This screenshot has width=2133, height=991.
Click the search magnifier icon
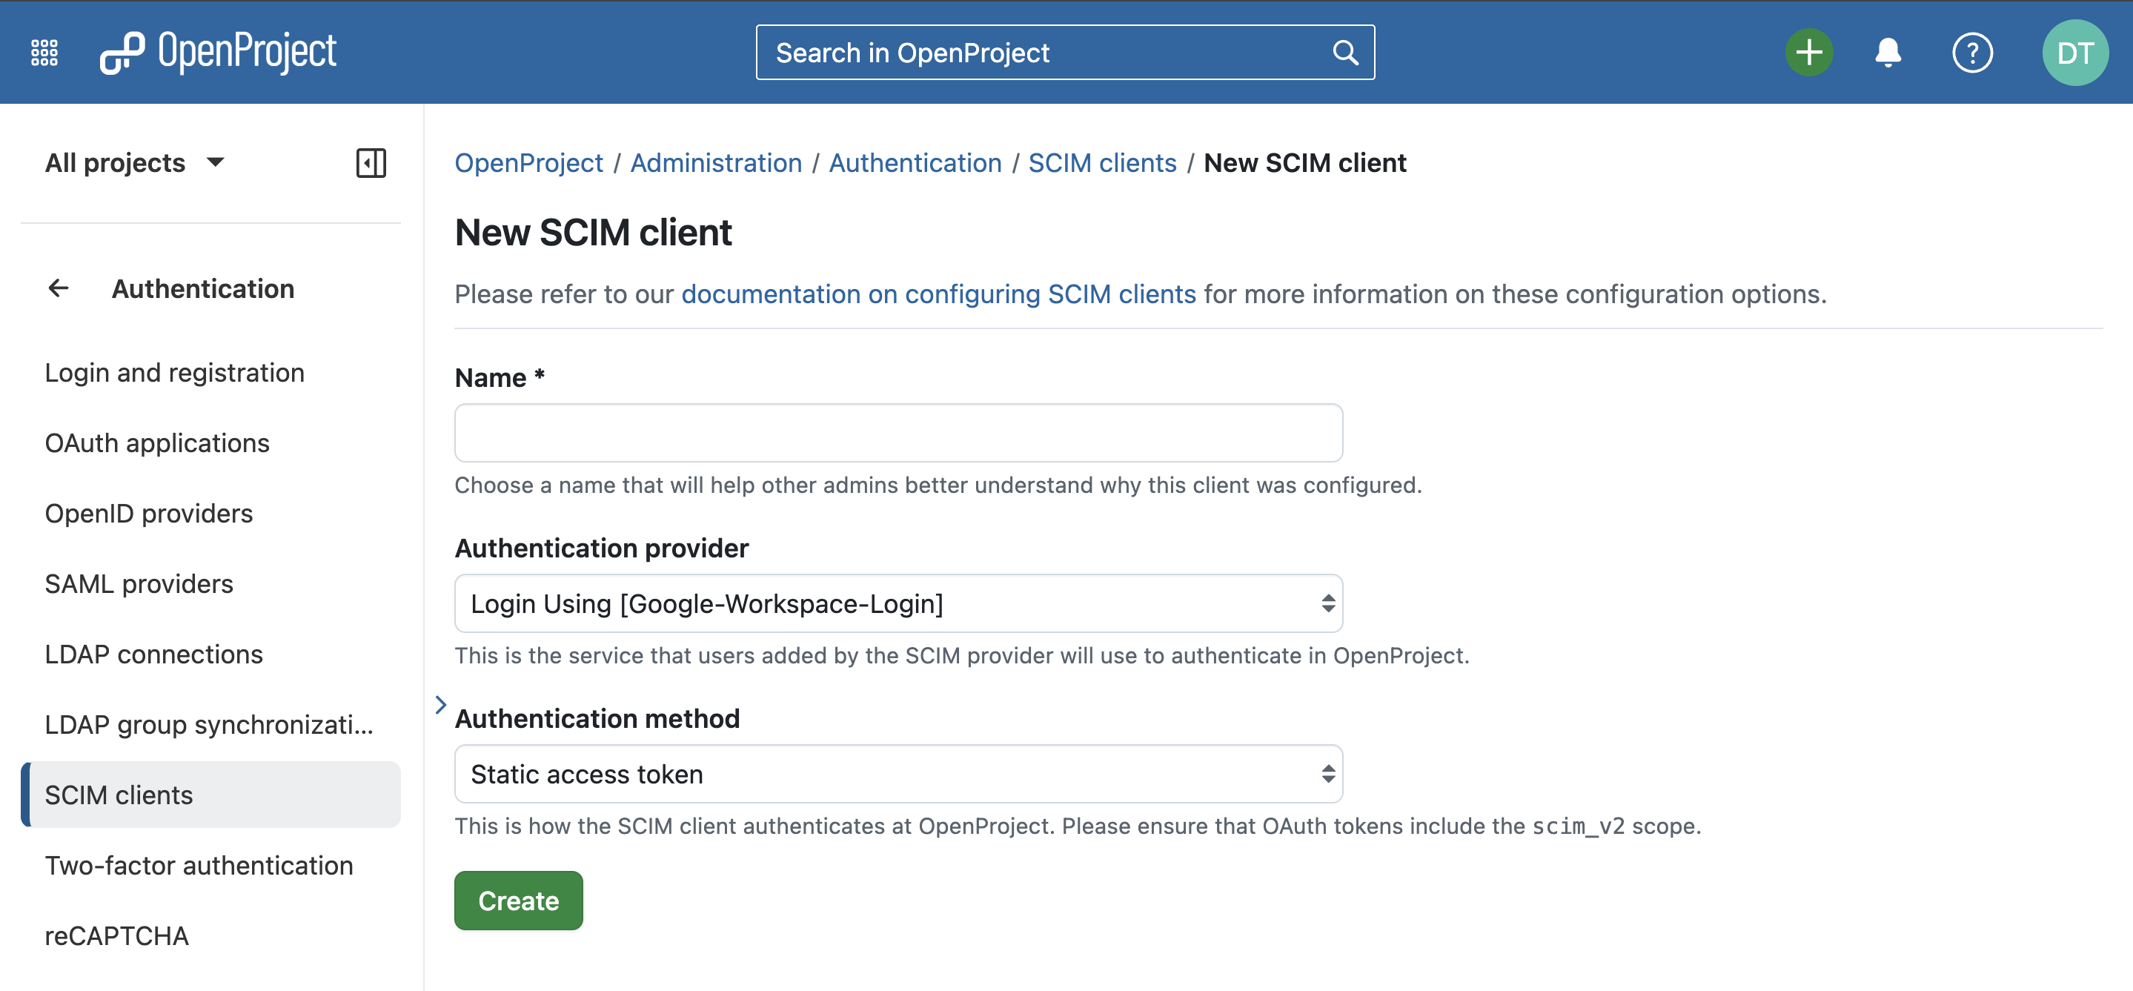[1344, 51]
